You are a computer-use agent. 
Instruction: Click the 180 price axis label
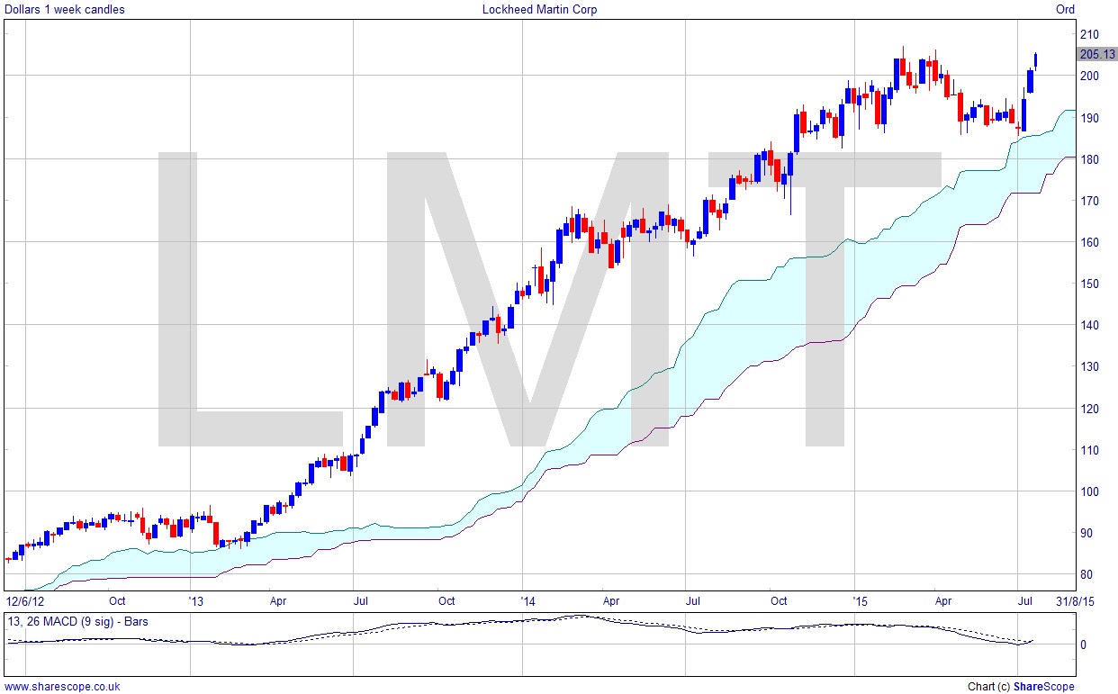(x=1089, y=159)
